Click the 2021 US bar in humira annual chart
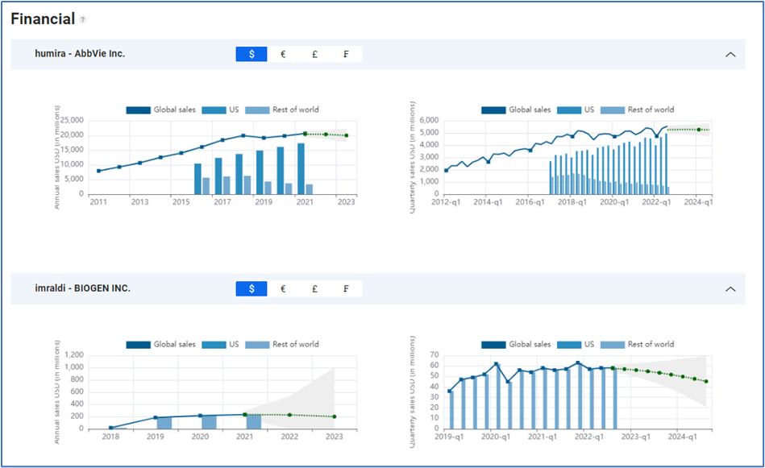 pyautogui.click(x=301, y=168)
